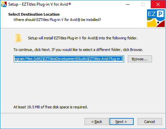Image resolution: width=166 pixels, height=129 pixels.
Task: Minimize the Setup window
Action: point(128,4)
